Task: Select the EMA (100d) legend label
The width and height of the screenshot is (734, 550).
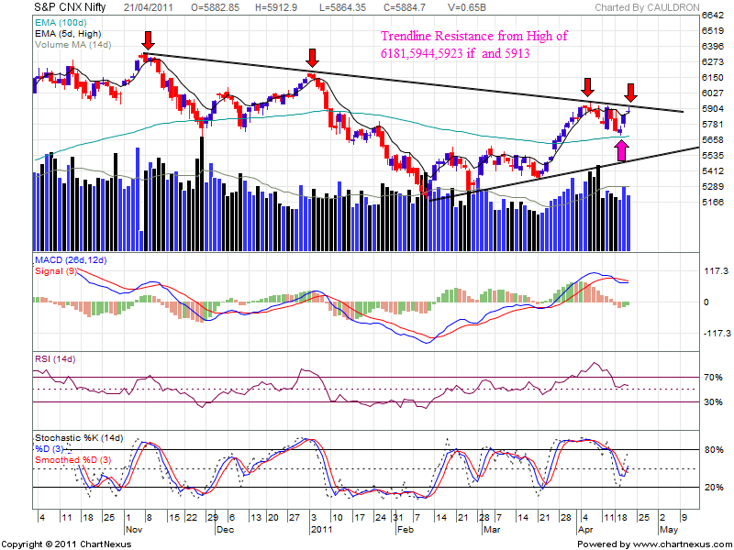Action: [x=62, y=23]
